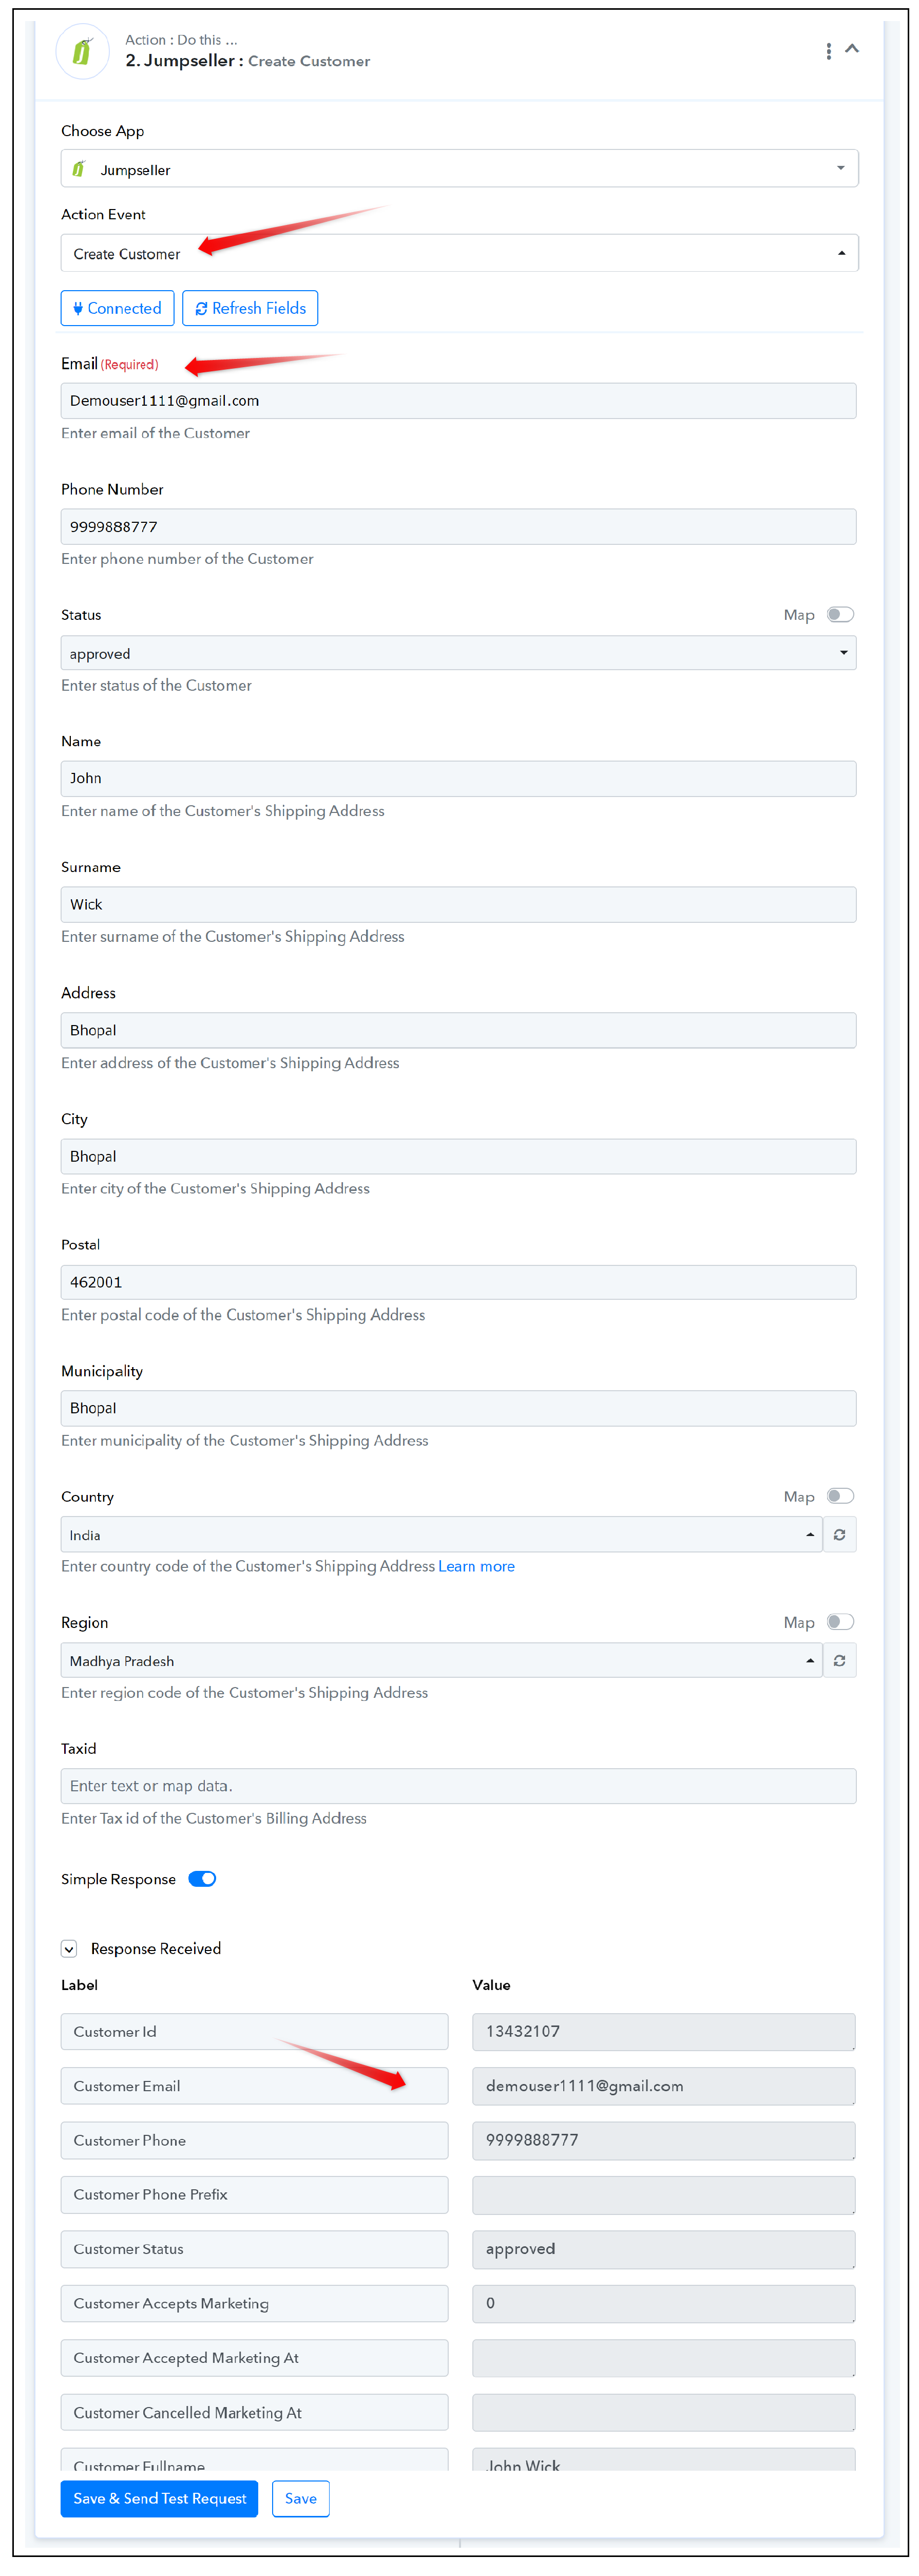
Task: Open the Action Event dropdown
Action: 459,253
